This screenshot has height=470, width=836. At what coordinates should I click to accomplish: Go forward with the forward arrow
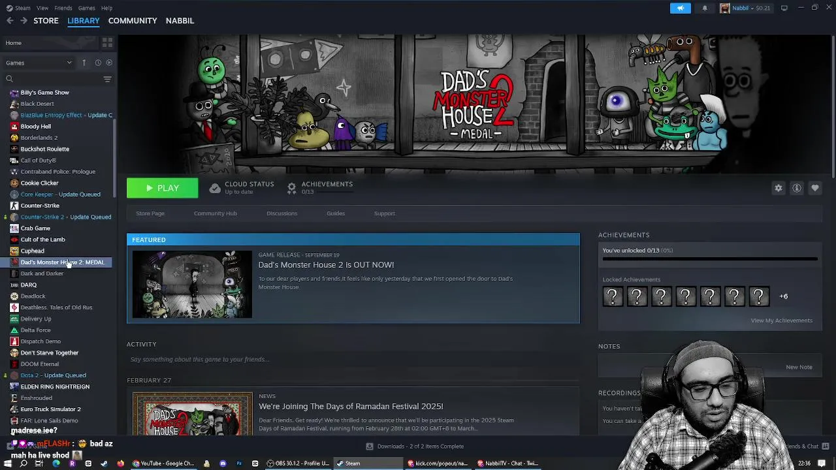[x=24, y=21]
